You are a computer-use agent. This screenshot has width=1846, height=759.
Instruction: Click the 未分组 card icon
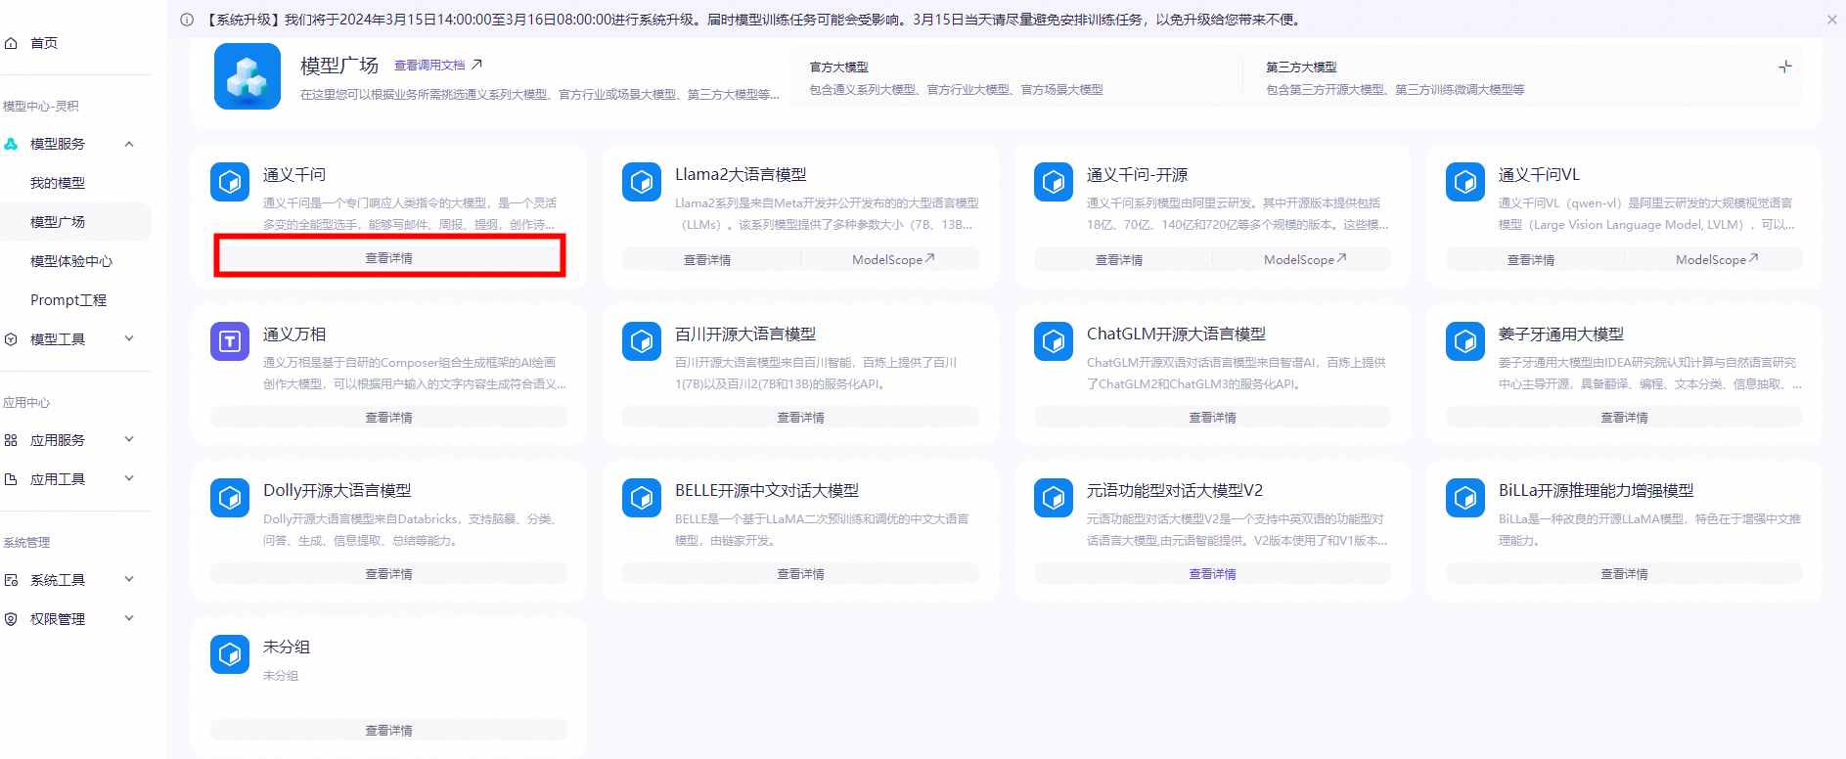[230, 654]
